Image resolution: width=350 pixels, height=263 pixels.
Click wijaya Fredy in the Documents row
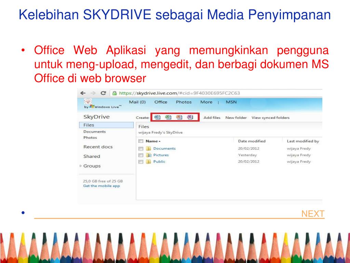[x=299, y=149]
